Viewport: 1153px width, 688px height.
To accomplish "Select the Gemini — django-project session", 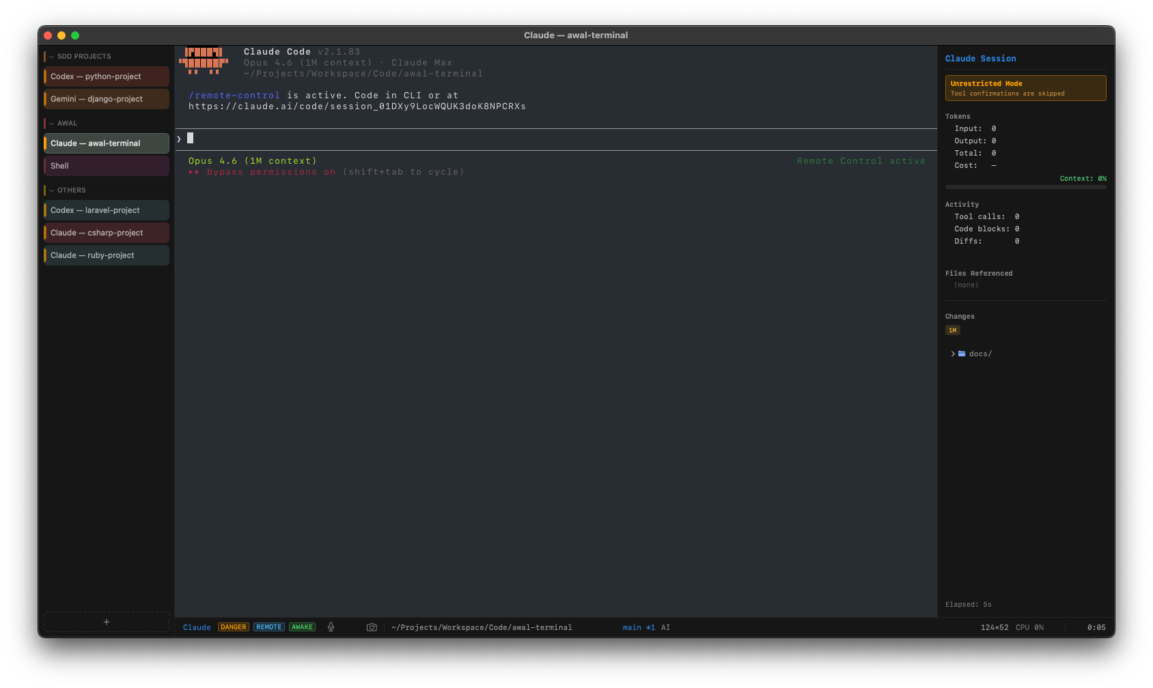I will click(x=106, y=98).
